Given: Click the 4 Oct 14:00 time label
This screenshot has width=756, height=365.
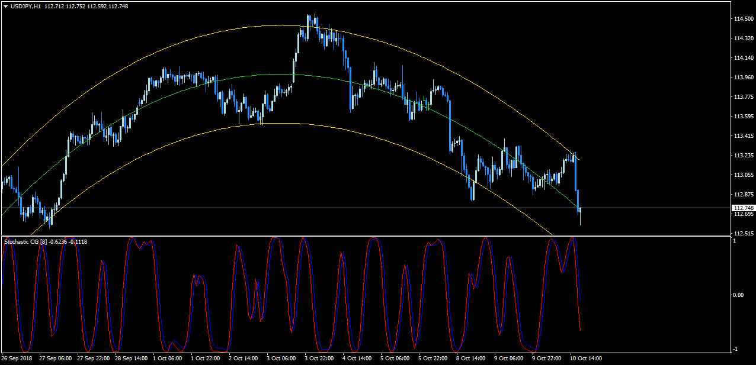Looking at the screenshot, I should point(357,358).
